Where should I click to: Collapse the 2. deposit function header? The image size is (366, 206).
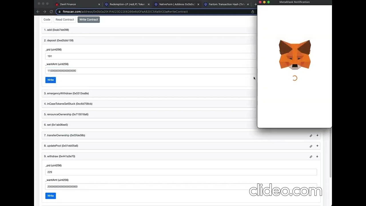(149, 40)
